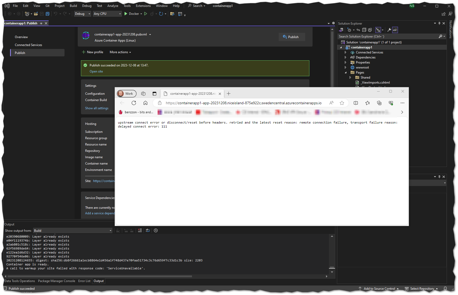Click the Restart circular arrow icon
Image resolution: width=458 pixels, height=295 pixels.
click(x=161, y=14)
